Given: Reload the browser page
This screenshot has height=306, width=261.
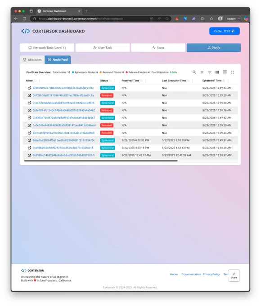Looking at the screenshot, I should point(24,19).
